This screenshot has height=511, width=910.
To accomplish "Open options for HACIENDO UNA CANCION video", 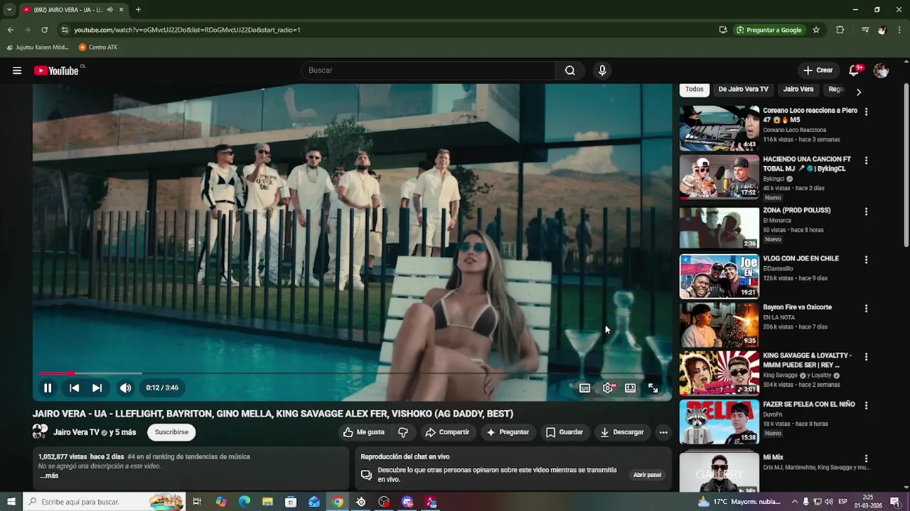I will coord(866,160).
